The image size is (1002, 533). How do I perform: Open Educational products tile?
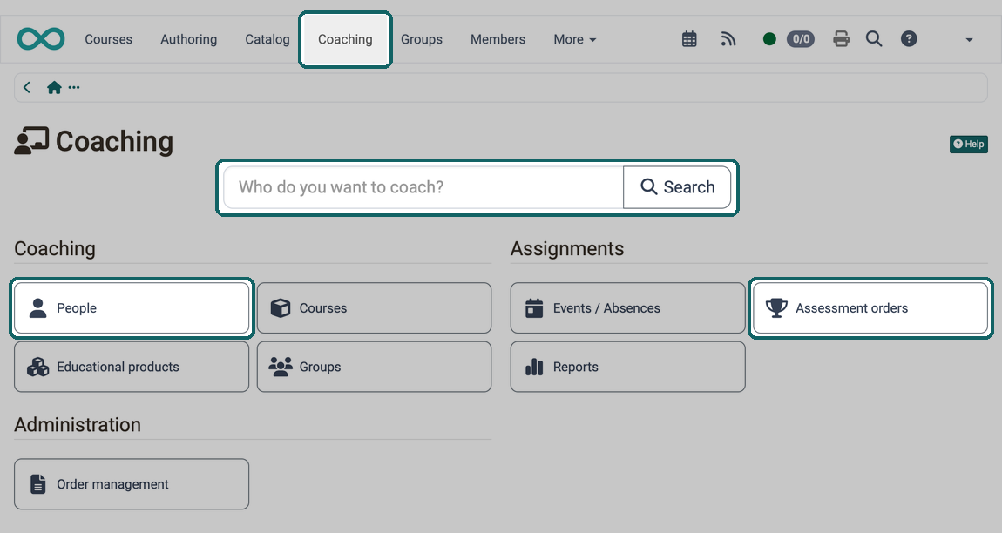pyautogui.click(x=132, y=367)
